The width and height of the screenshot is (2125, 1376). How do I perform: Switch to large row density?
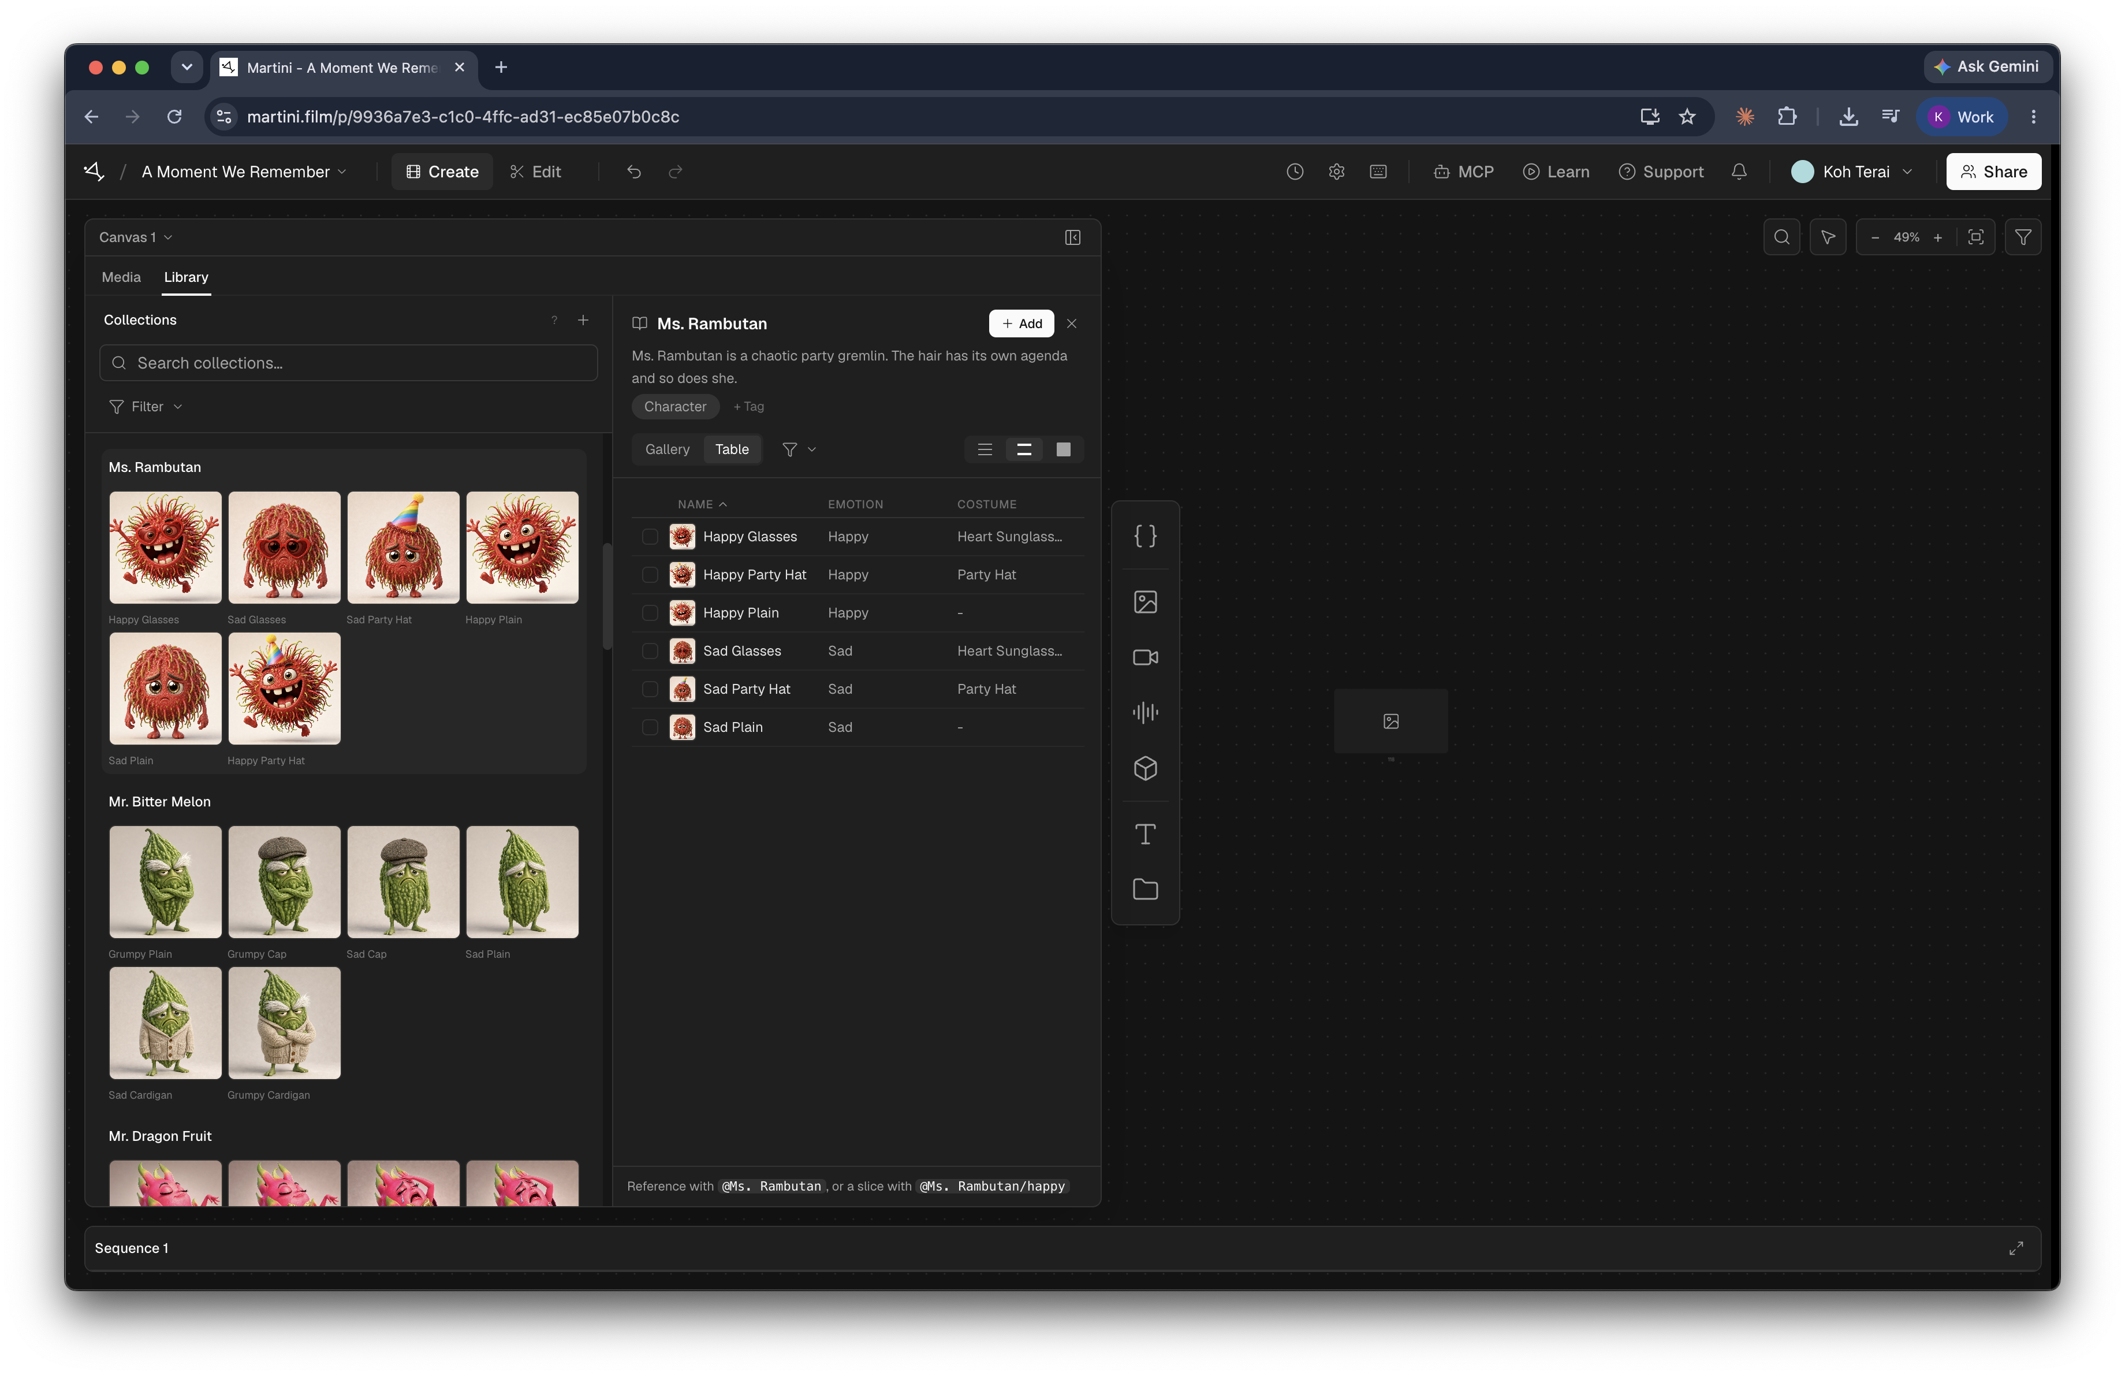(1064, 449)
